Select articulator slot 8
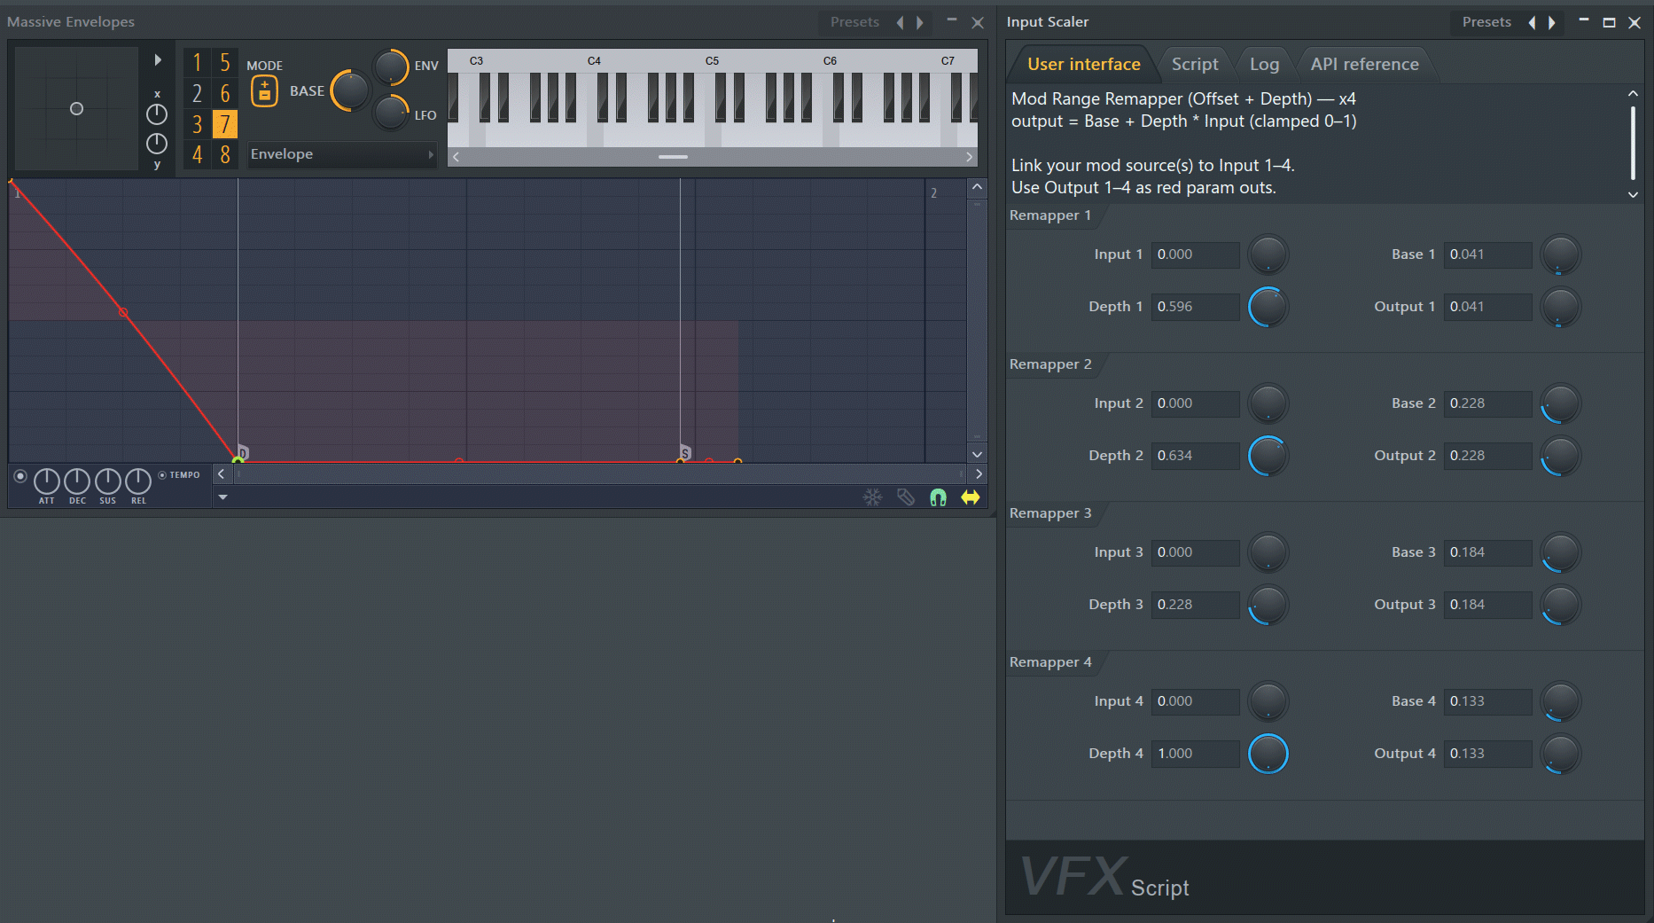The width and height of the screenshot is (1654, 923). (x=225, y=154)
